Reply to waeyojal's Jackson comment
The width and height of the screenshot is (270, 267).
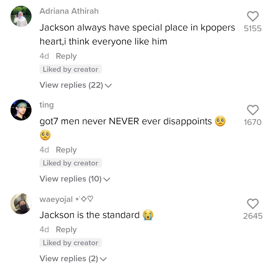66,230
